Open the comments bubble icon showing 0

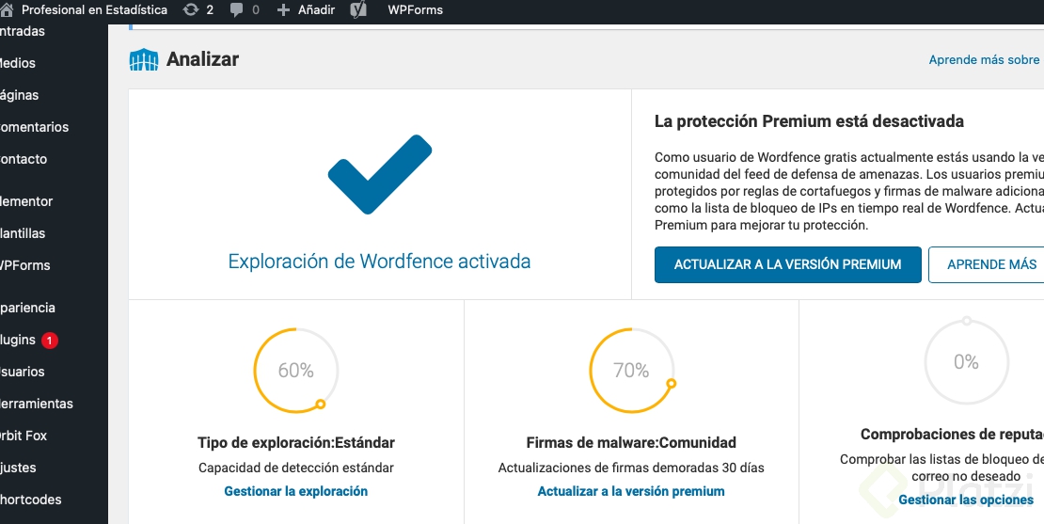coord(236,10)
